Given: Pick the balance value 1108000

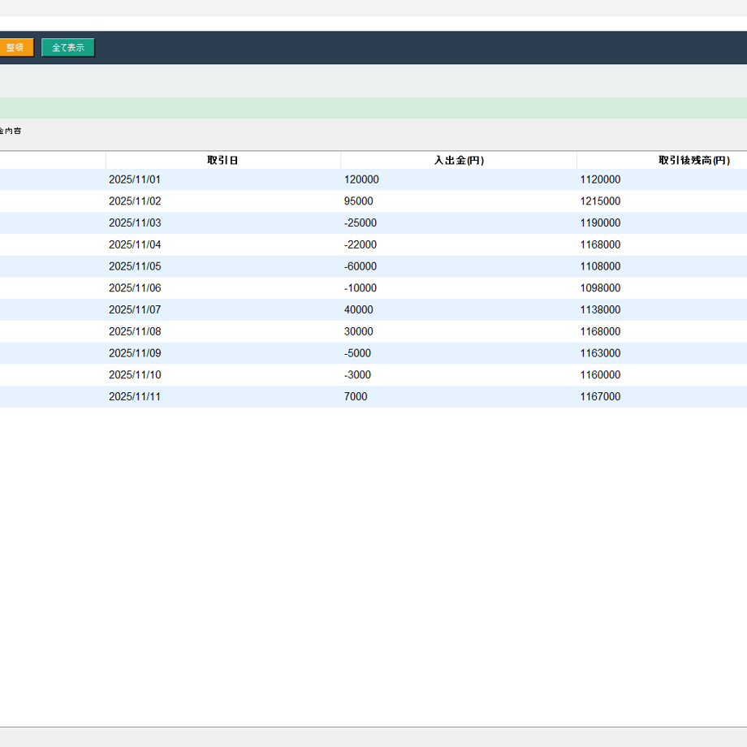Looking at the screenshot, I should (600, 266).
